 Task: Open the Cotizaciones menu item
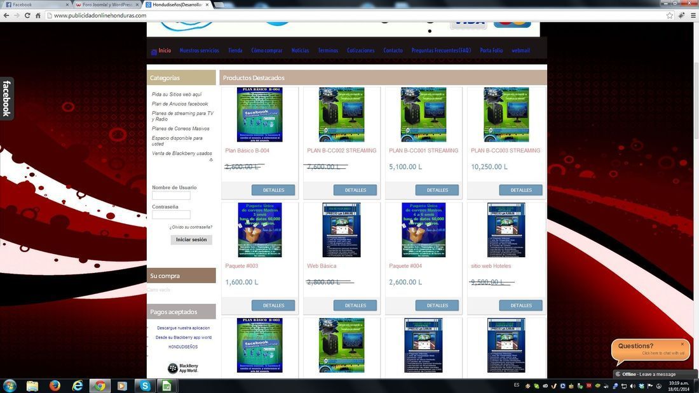pos(361,50)
